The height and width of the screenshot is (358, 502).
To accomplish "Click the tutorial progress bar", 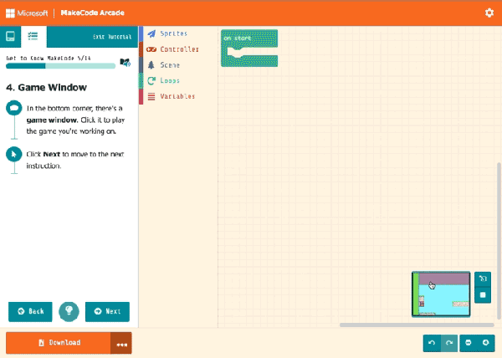I will 60,66.
